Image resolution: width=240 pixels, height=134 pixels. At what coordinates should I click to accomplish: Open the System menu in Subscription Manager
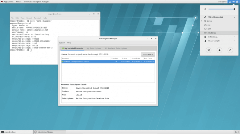pos(62,43)
